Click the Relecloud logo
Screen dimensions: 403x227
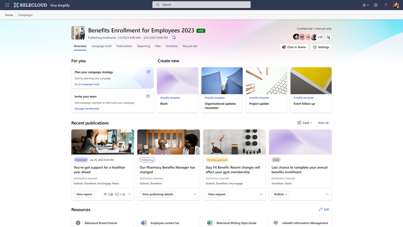point(30,5)
